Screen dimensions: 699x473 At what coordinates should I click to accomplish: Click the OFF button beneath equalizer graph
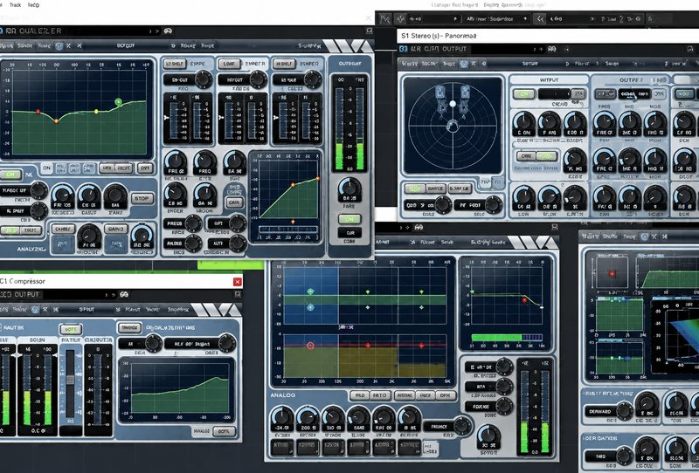145,168
